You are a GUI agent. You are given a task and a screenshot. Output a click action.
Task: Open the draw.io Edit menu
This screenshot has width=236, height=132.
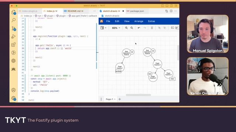pyautogui.click(x=117, y=21)
